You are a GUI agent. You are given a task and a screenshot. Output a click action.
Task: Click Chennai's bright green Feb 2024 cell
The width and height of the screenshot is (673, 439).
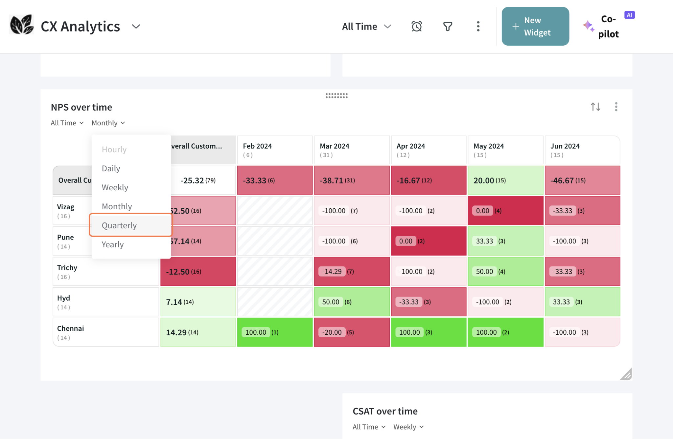coord(275,332)
